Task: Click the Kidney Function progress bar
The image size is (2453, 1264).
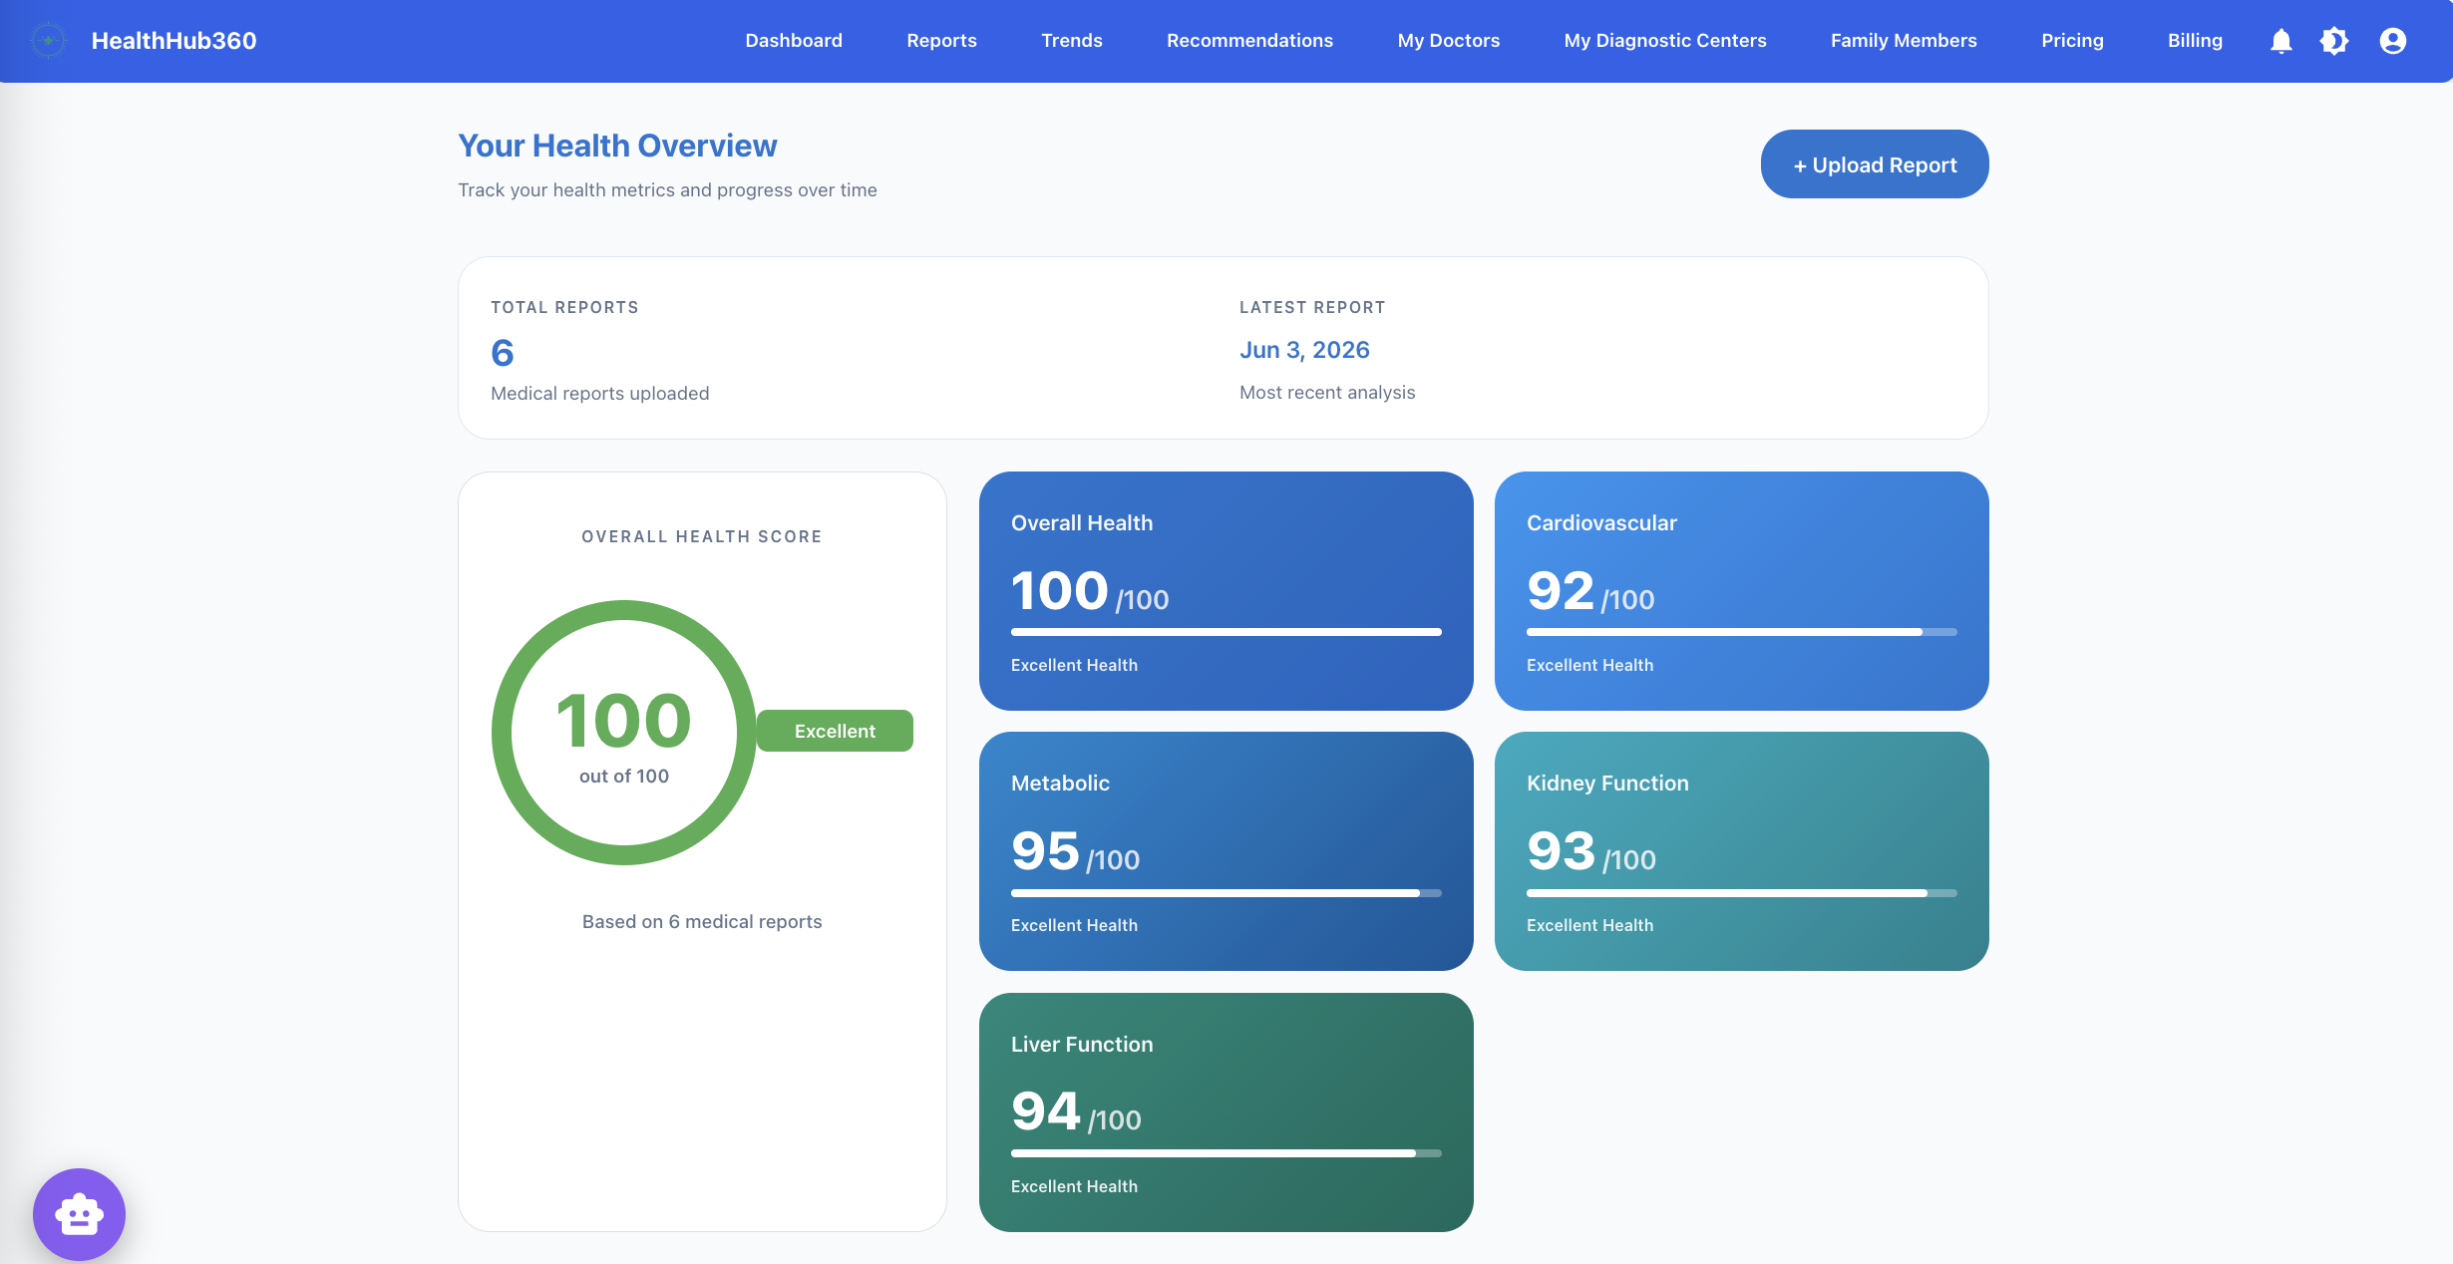Action: [x=1741, y=893]
